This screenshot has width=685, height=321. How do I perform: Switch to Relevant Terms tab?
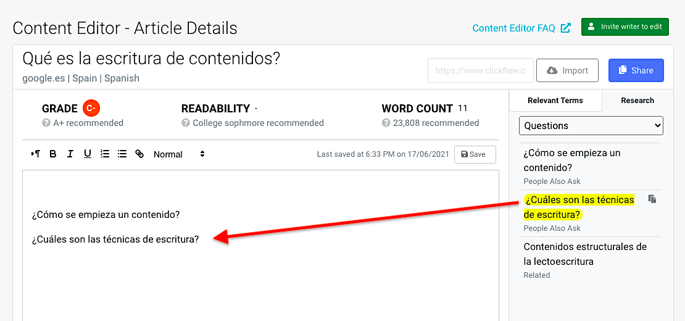[555, 101]
